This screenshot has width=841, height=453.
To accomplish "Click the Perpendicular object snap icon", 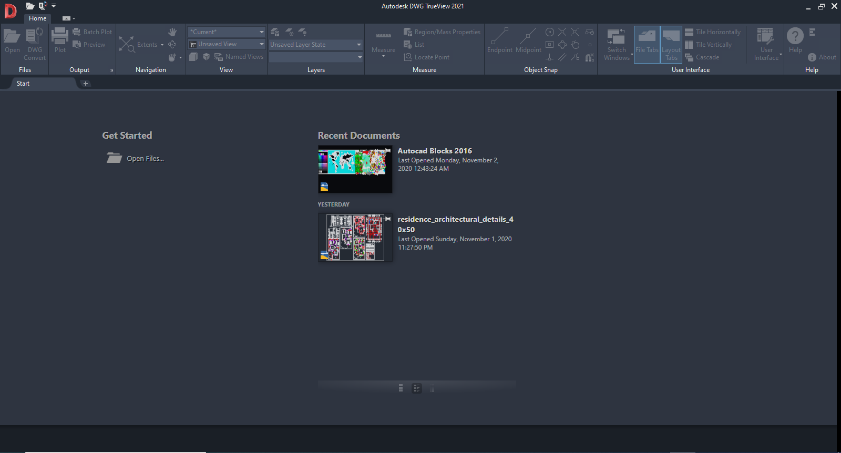I will click(550, 57).
